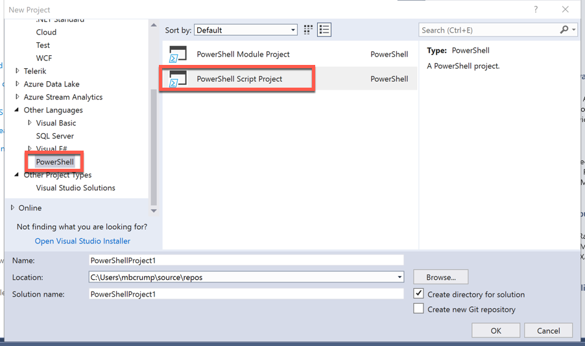The height and width of the screenshot is (346, 585).
Task: Switch to medium icons list view
Action: 324,30
